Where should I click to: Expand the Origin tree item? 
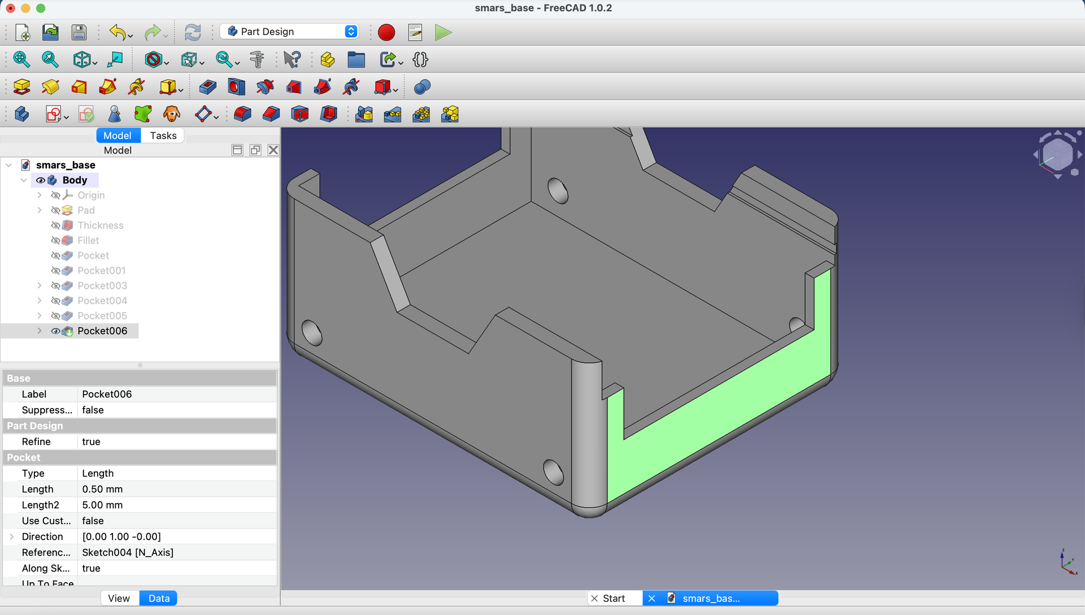[40, 195]
